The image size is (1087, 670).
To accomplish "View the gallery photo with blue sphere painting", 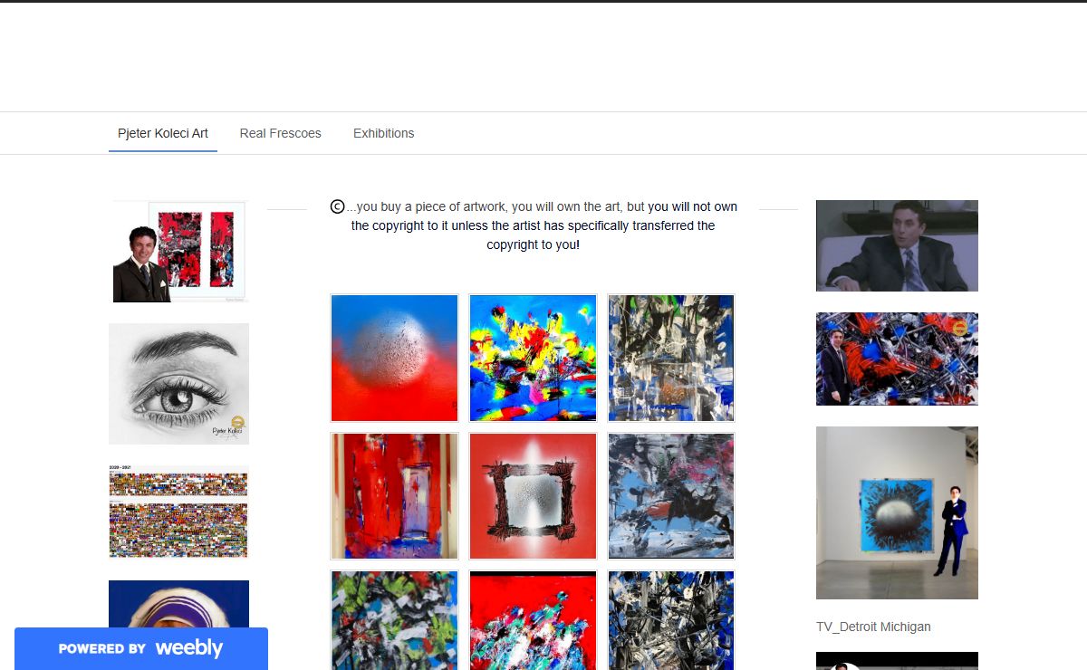I will [x=897, y=512].
